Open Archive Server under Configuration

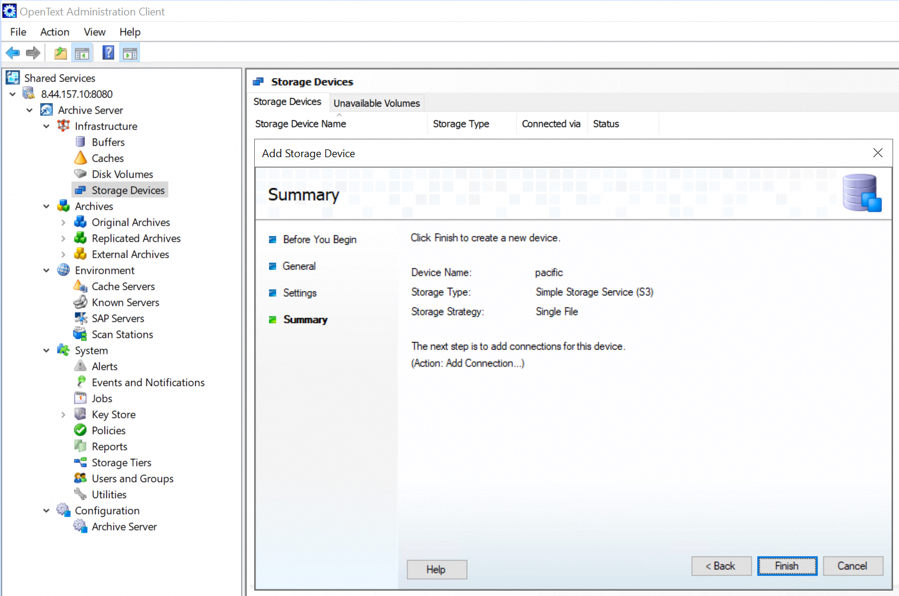click(124, 527)
